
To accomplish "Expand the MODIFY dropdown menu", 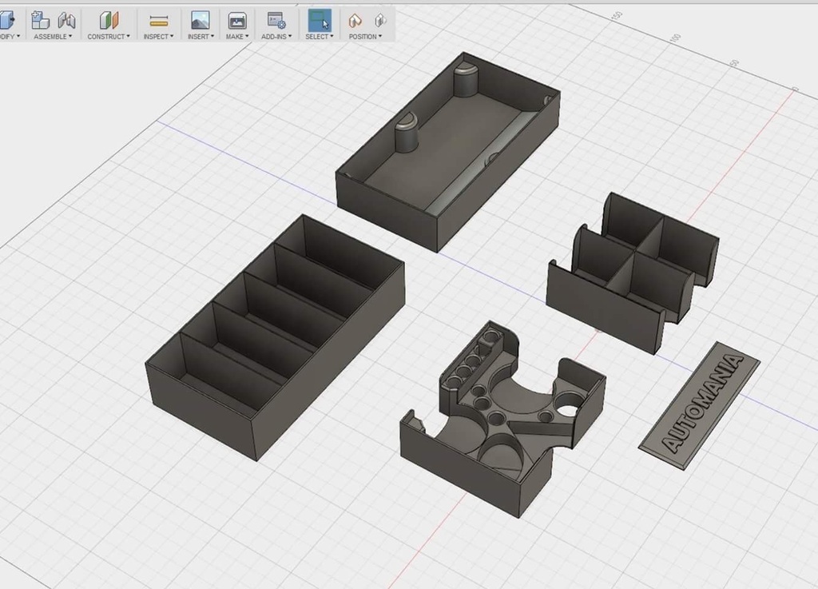I will click(x=10, y=37).
